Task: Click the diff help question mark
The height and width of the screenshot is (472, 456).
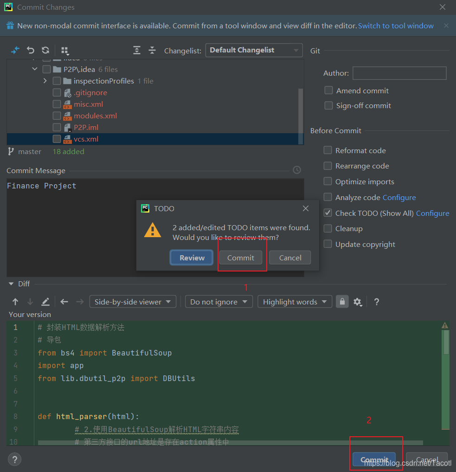Action: [377, 302]
